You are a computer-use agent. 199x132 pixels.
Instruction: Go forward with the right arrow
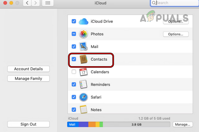pos(36,3)
